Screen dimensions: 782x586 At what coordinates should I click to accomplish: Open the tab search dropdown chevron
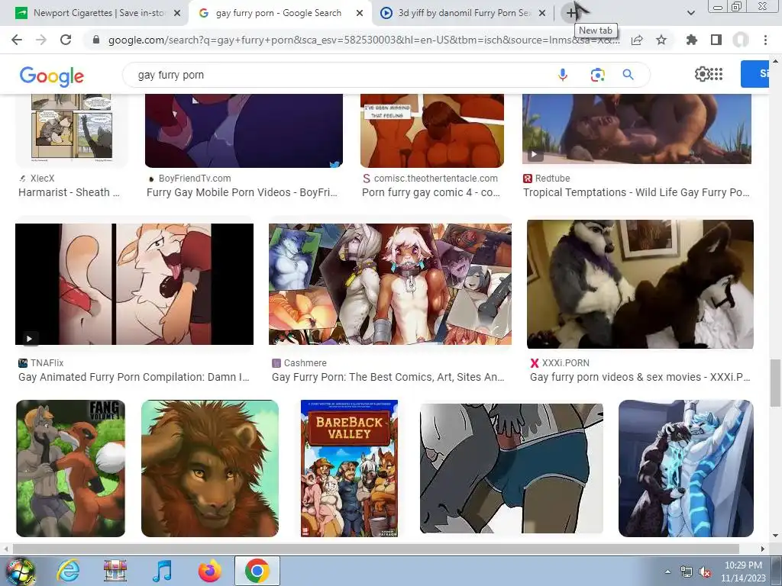(690, 13)
